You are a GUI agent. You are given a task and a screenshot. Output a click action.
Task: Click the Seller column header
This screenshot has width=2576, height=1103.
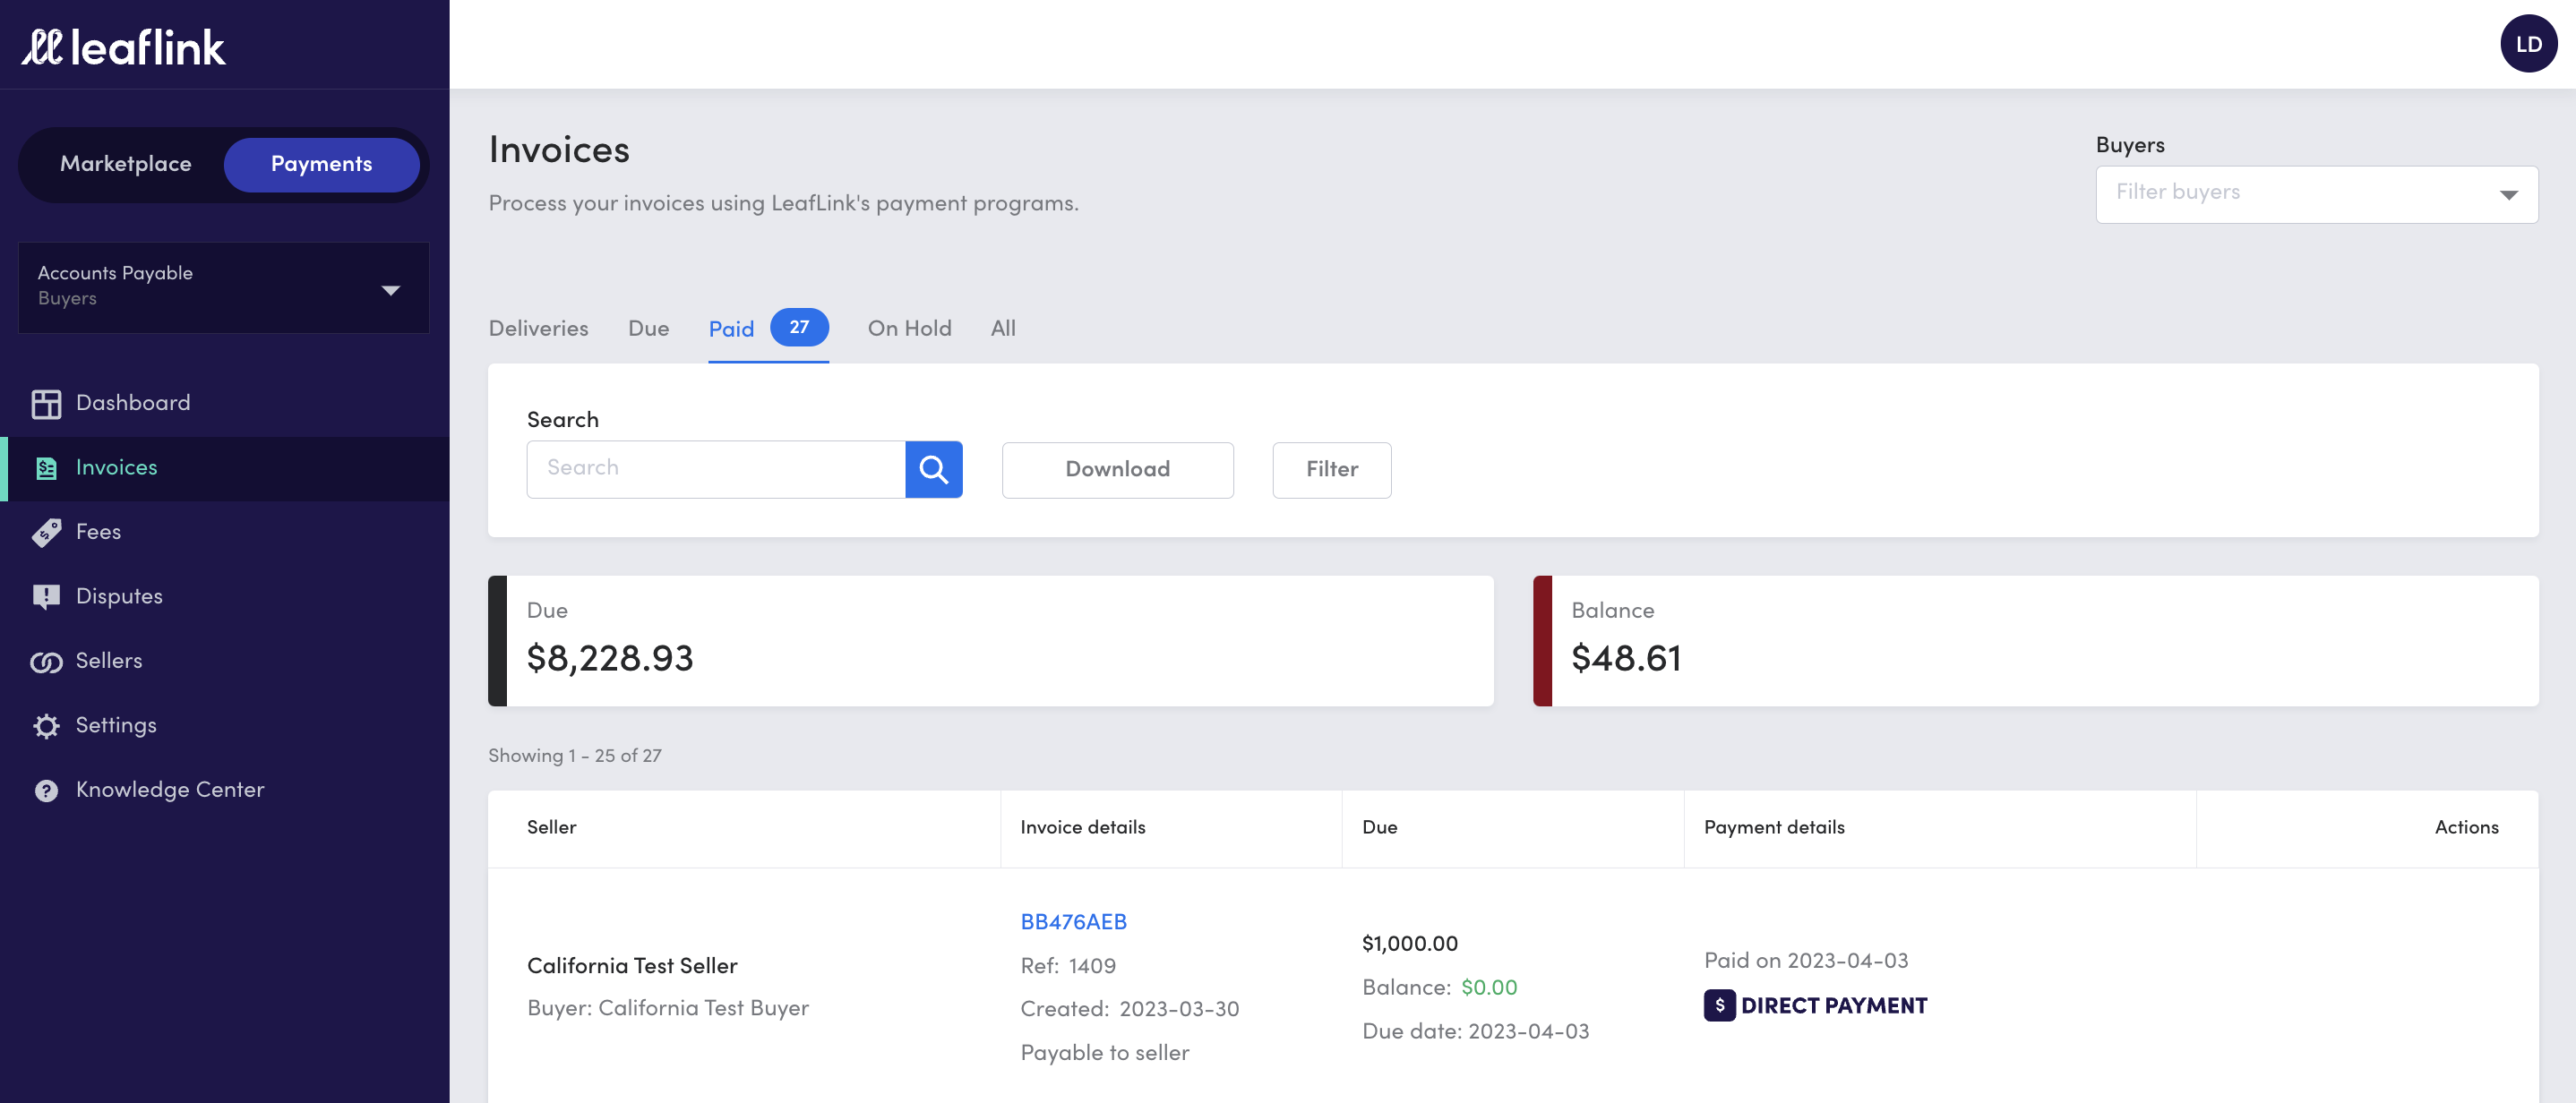[551, 828]
